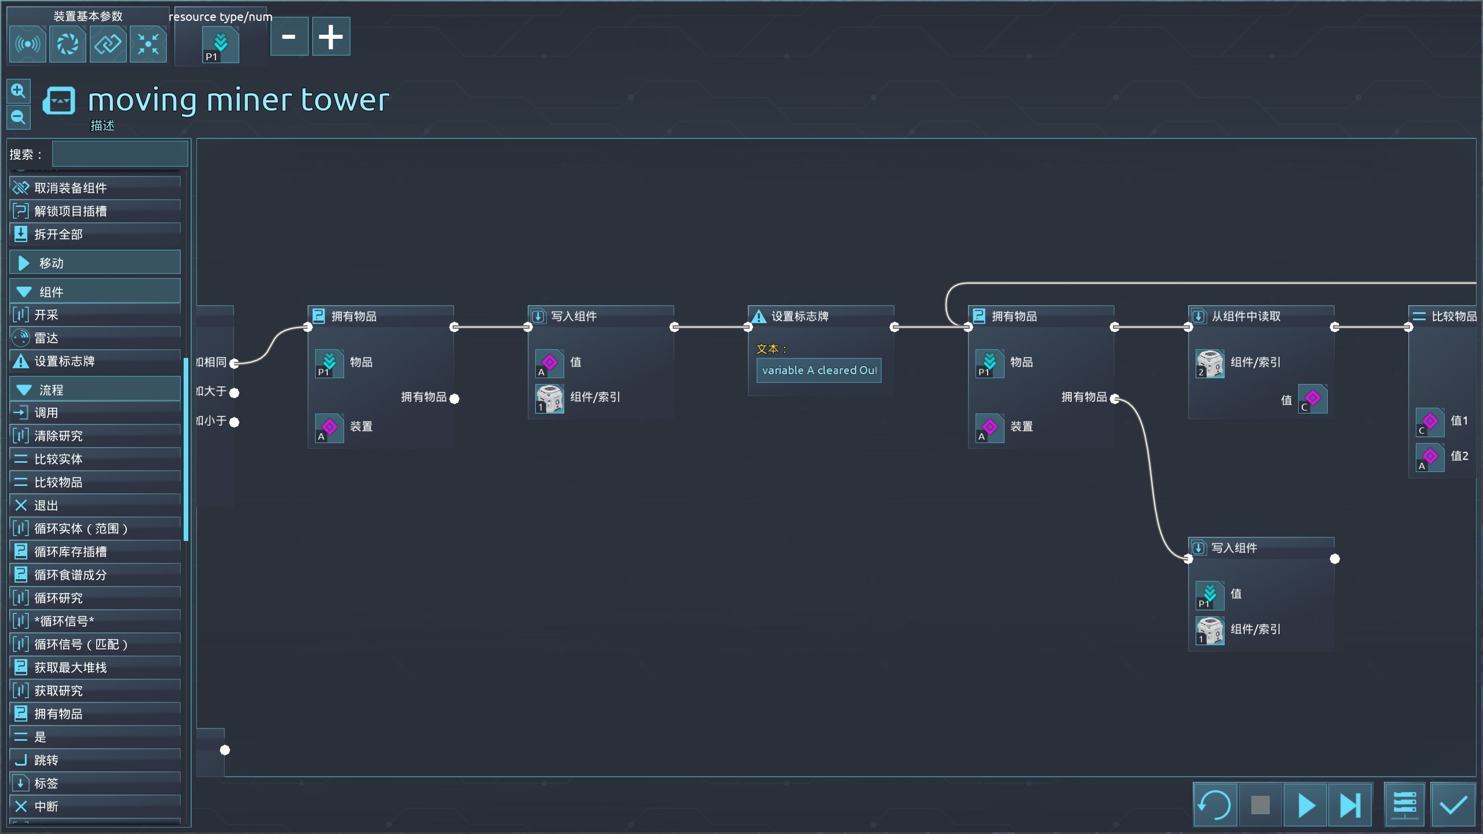
Task: Select 比较物品 instruction from the list
Action: click(x=95, y=482)
